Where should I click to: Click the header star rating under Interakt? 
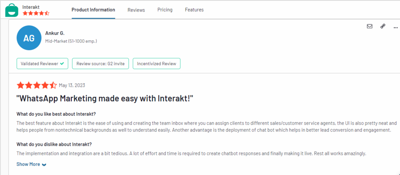click(36, 13)
